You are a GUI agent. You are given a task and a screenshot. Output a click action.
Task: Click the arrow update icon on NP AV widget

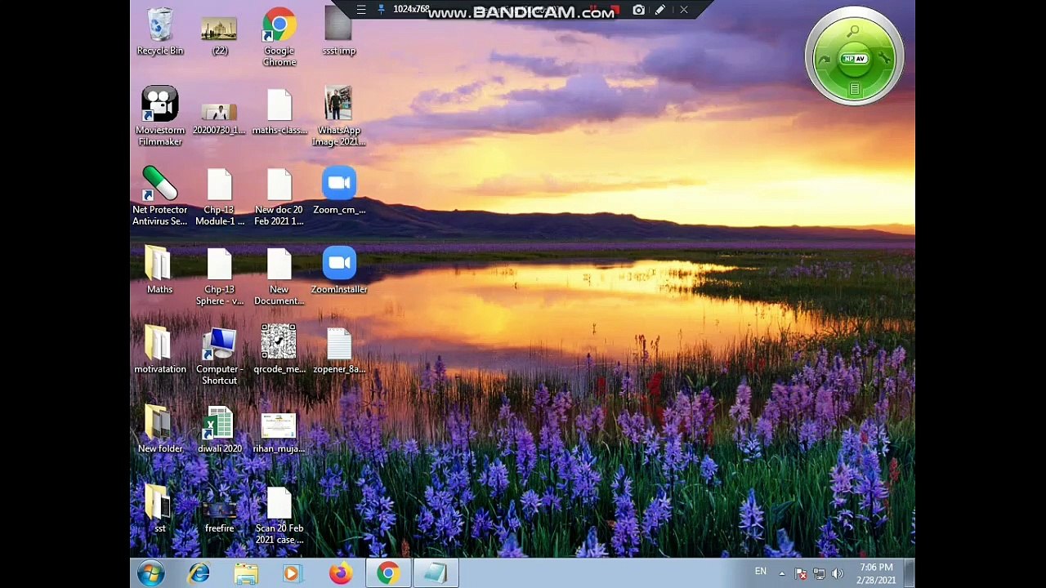[824, 59]
